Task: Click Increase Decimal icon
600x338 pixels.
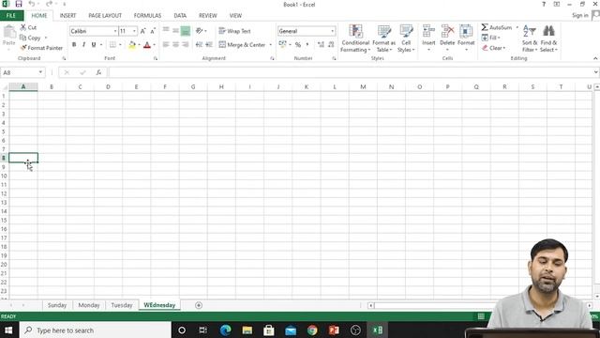Action: [x=321, y=45]
